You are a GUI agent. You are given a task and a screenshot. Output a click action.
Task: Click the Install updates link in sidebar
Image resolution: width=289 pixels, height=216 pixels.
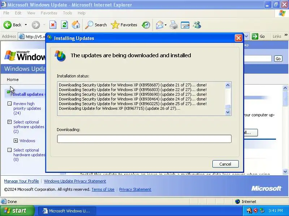point(28,94)
